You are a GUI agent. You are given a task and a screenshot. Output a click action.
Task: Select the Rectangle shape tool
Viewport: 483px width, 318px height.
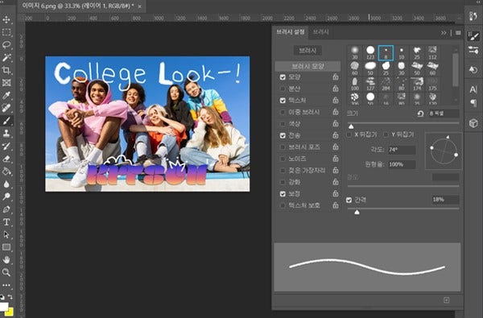(x=6, y=247)
